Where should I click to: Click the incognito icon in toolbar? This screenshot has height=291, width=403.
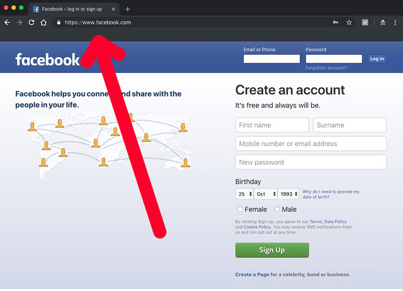click(383, 23)
